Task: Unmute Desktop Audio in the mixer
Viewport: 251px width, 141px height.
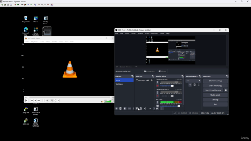Action: [x=158, y=86]
